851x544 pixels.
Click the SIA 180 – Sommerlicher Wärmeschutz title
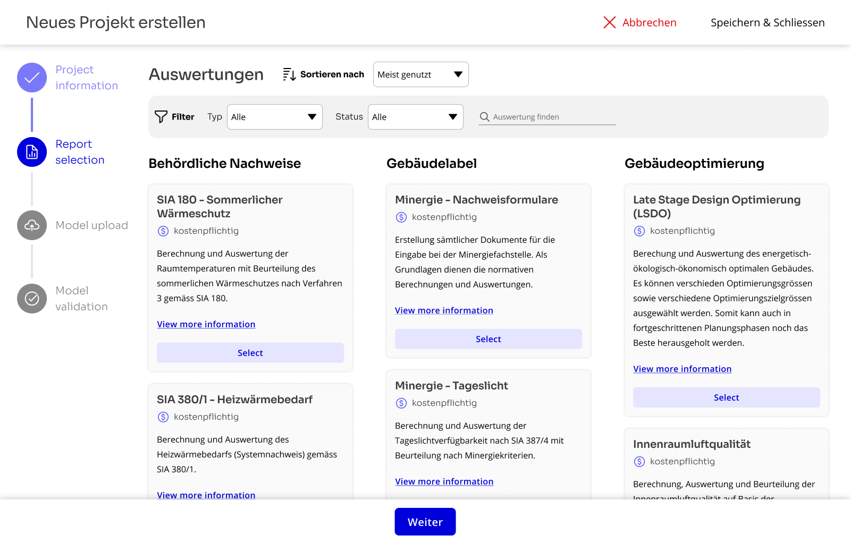pos(220,207)
